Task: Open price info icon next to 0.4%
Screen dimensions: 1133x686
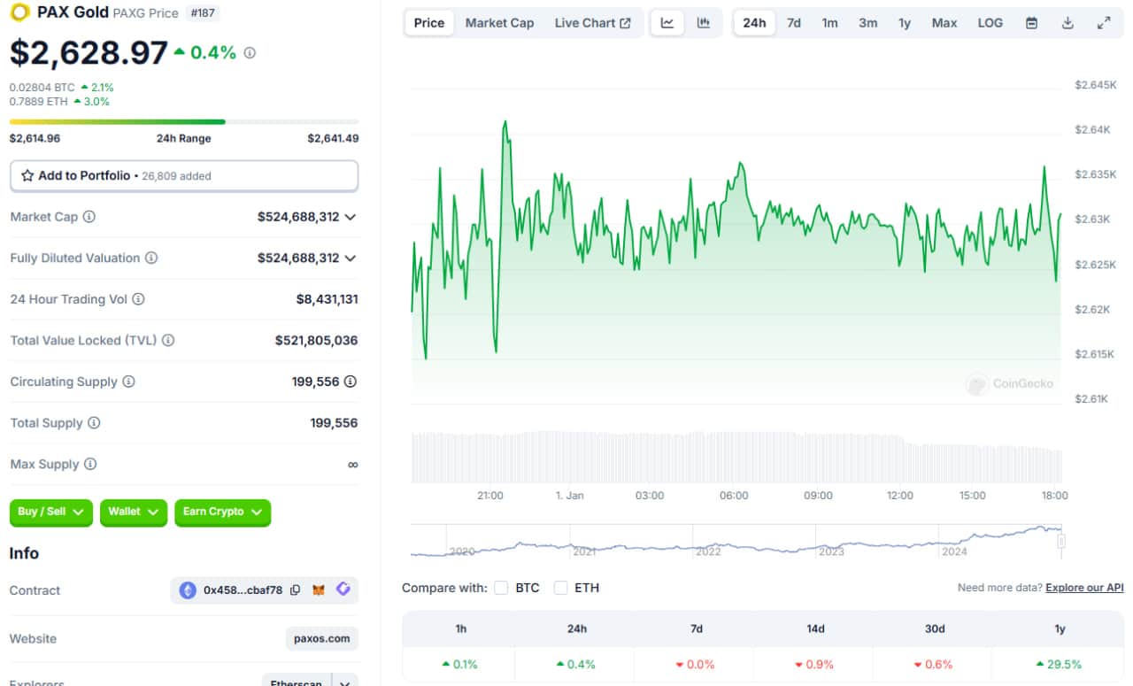Action: (250, 53)
